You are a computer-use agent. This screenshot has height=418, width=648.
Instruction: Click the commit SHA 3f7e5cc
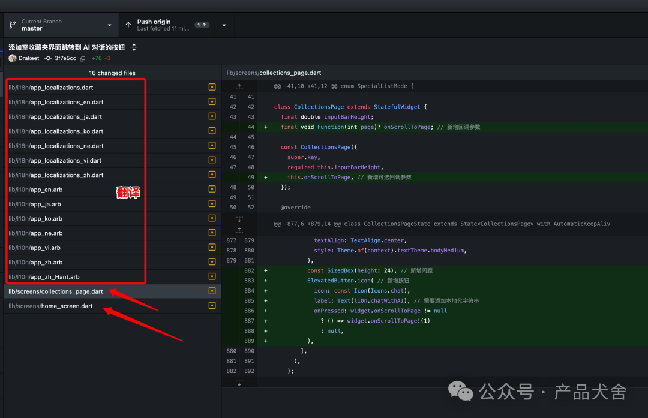[x=65, y=58]
